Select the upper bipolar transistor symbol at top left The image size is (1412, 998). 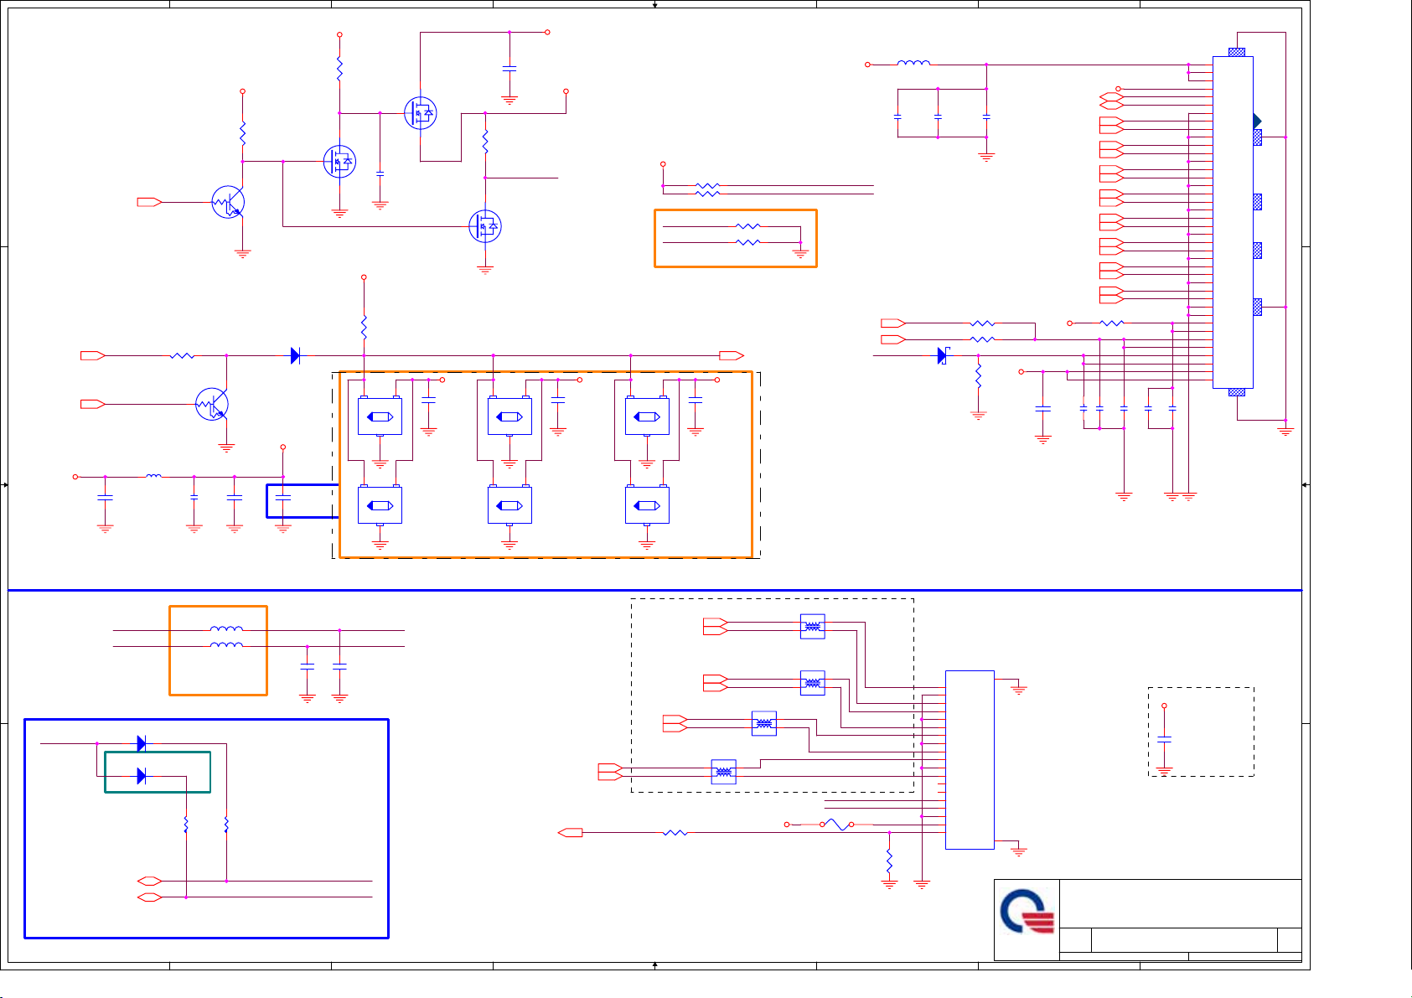(x=228, y=202)
